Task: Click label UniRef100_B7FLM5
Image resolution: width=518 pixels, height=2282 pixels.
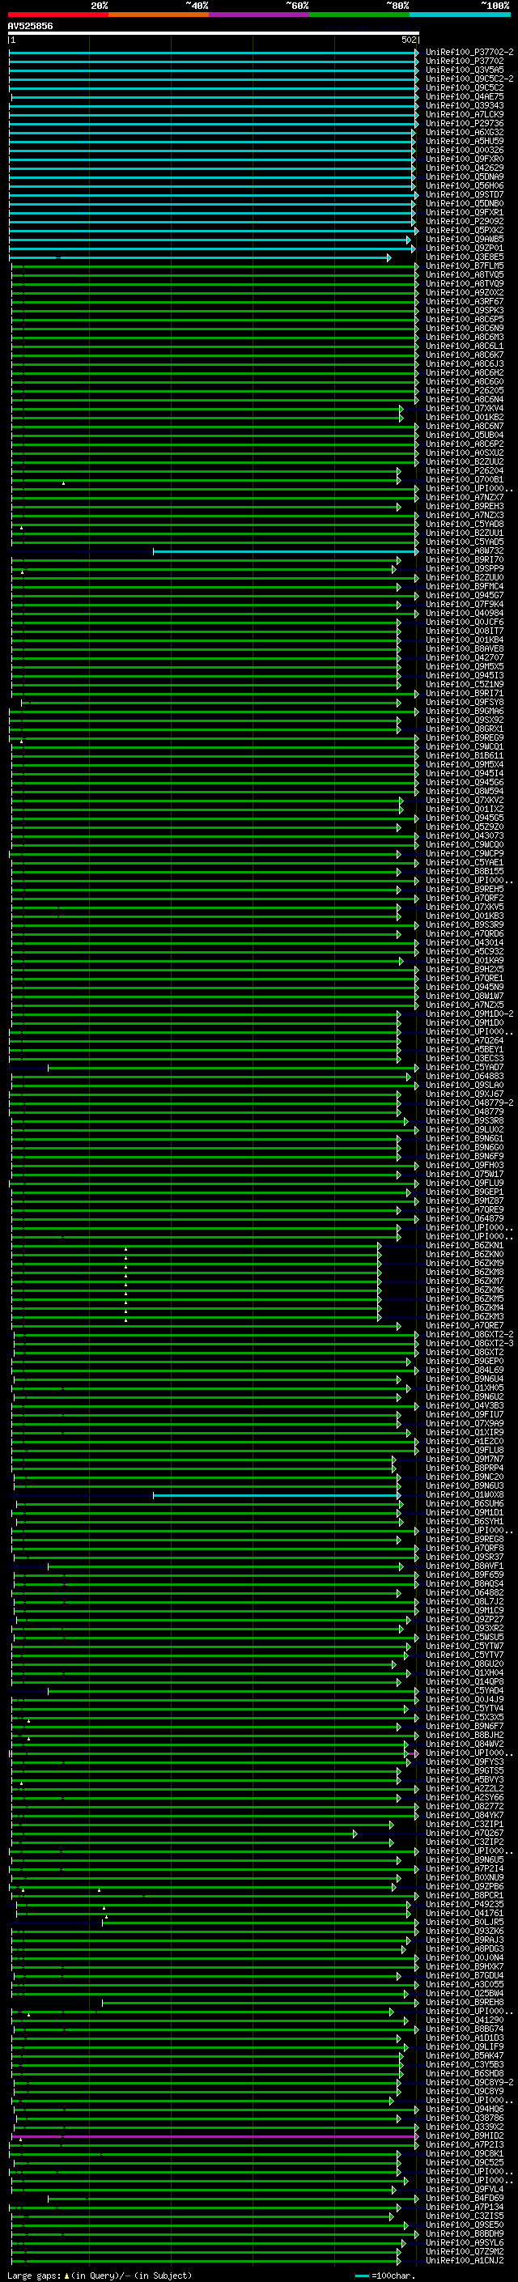Action: point(465,266)
